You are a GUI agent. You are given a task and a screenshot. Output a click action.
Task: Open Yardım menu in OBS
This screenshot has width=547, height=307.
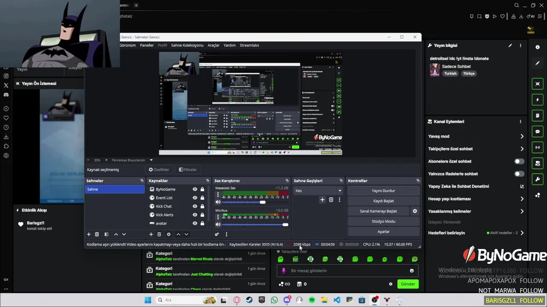point(229,45)
